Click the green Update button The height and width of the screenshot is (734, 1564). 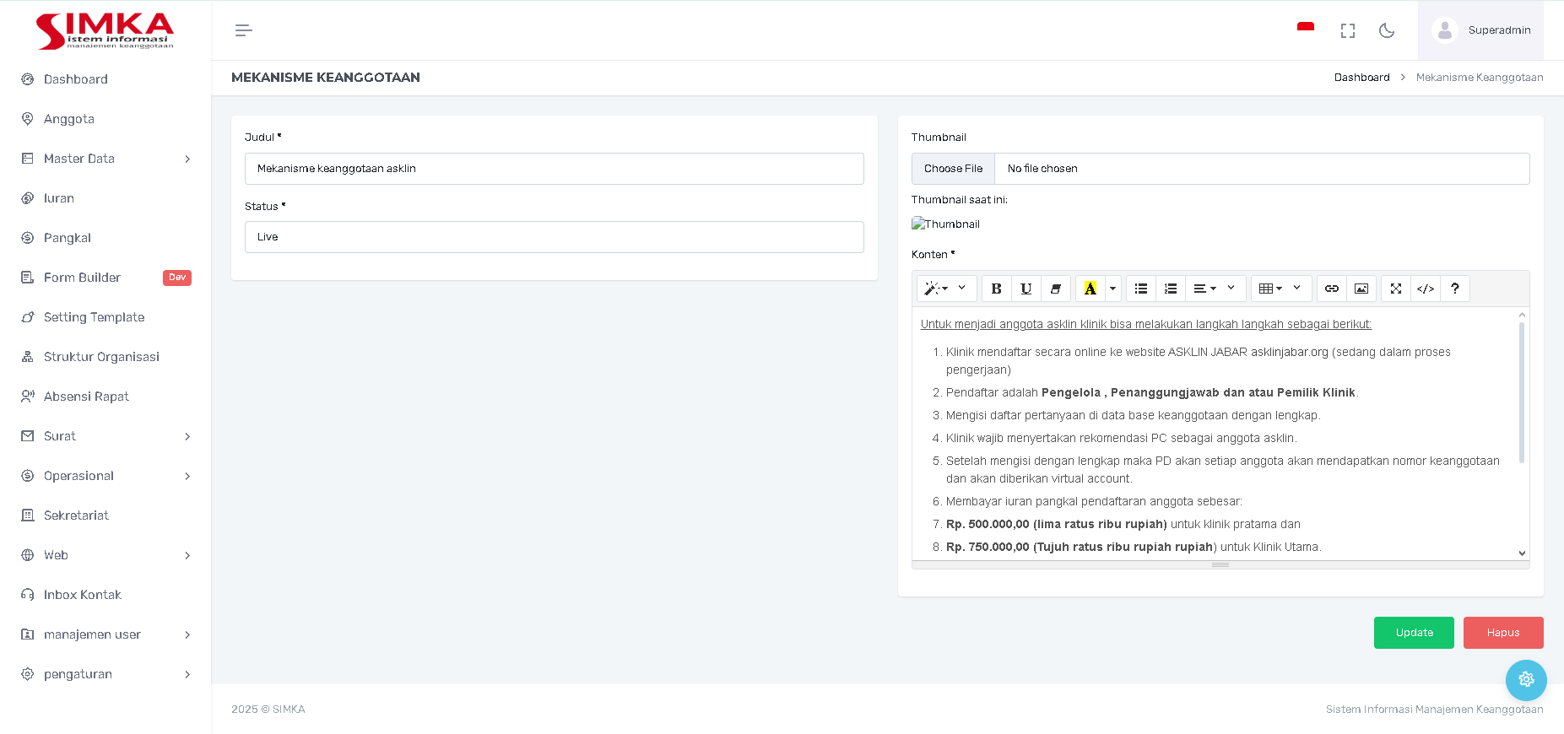(x=1413, y=633)
